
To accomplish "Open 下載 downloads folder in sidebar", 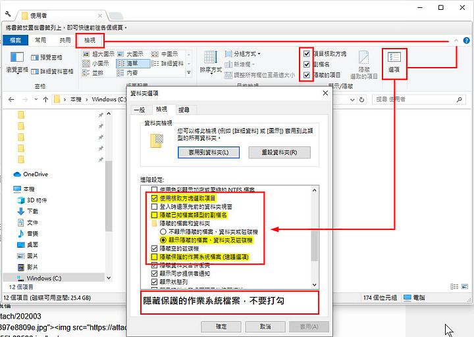I will point(28,211).
